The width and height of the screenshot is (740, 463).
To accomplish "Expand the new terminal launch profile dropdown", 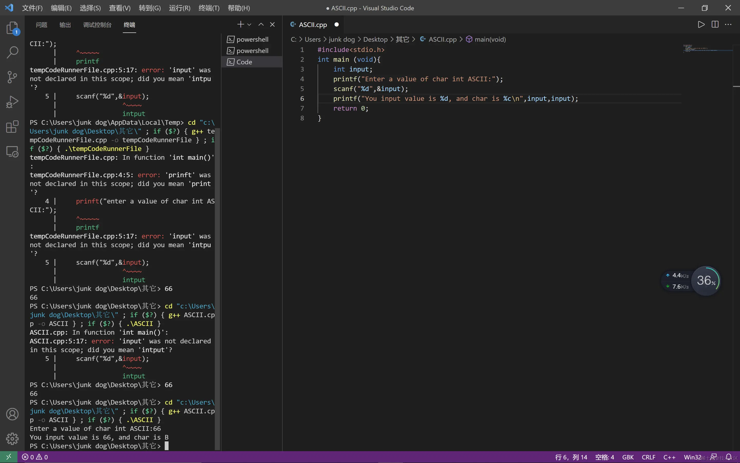I will tap(249, 24).
